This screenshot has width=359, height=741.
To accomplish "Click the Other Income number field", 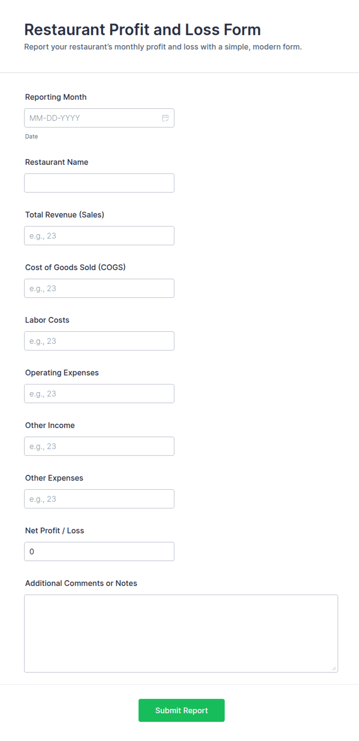I will click(x=99, y=446).
